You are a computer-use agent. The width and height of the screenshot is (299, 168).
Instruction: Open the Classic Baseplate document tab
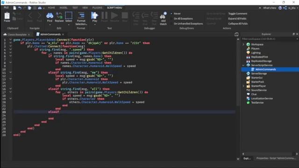coord(17,35)
